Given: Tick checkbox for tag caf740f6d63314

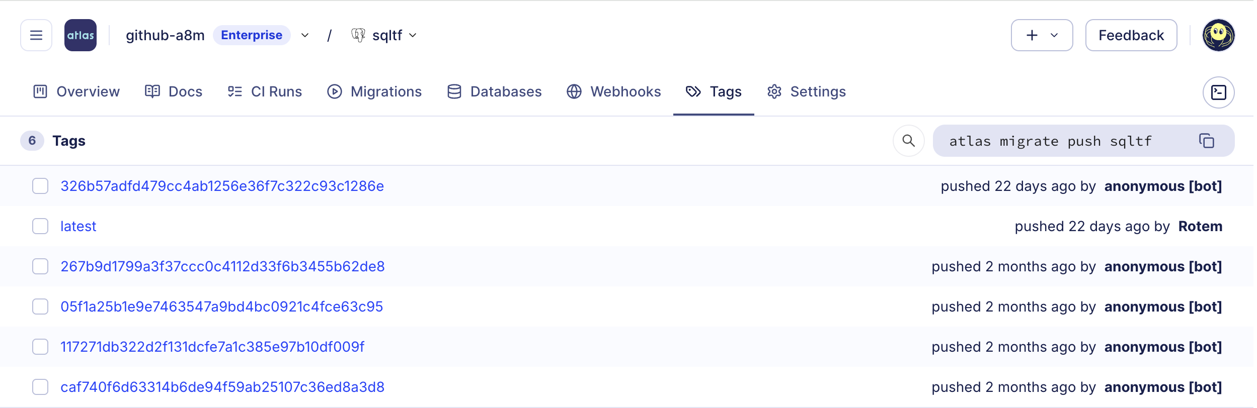Looking at the screenshot, I should click(40, 387).
